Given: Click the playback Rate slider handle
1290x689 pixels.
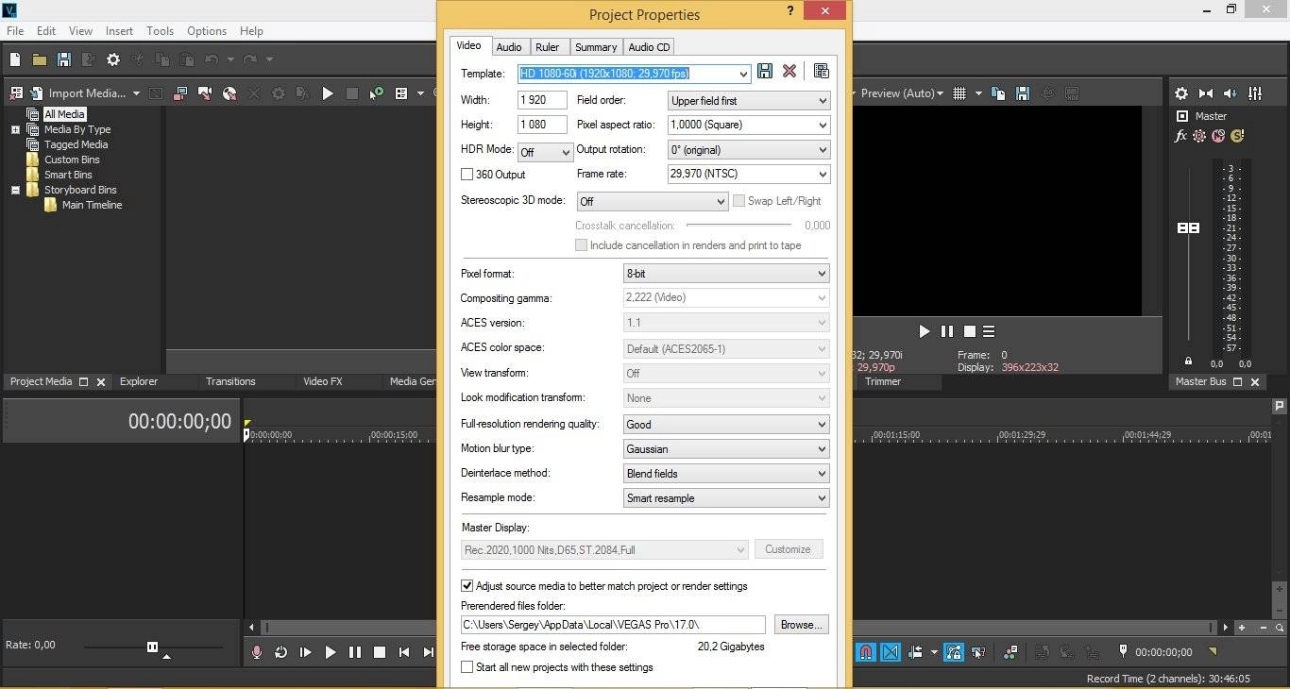Looking at the screenshot, I should (152, 647).
